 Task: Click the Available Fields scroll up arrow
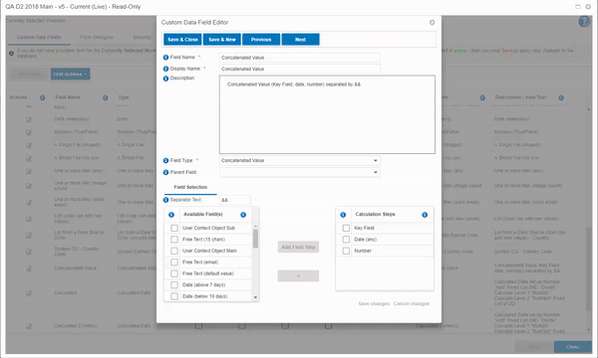[x=255, y=226]
